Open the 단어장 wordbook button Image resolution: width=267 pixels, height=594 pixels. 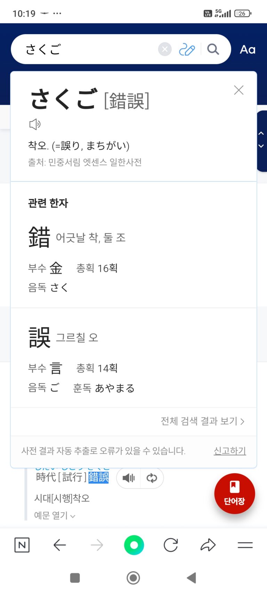[x=235, y=493]
